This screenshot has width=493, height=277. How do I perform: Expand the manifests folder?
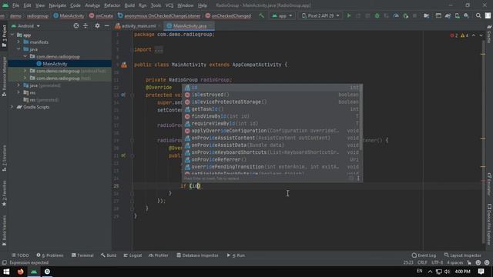point(18,42)
